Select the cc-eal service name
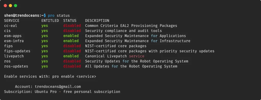 click(11, 26)
